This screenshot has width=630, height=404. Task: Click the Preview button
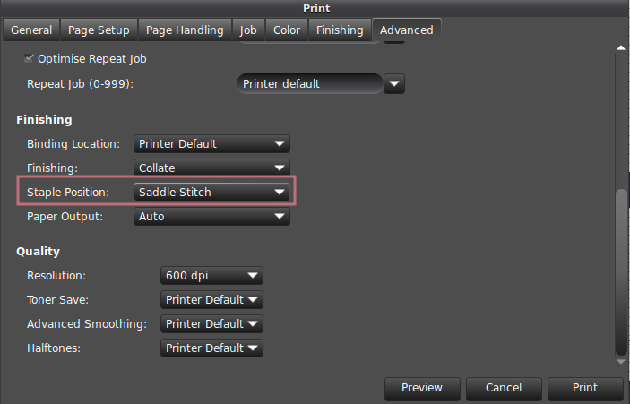(x=422, y=388)
